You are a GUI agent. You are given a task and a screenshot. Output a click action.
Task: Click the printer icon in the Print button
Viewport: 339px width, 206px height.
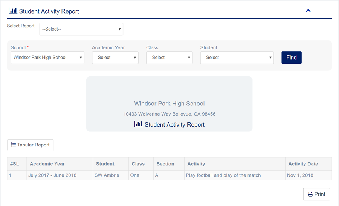coord(310,194)
